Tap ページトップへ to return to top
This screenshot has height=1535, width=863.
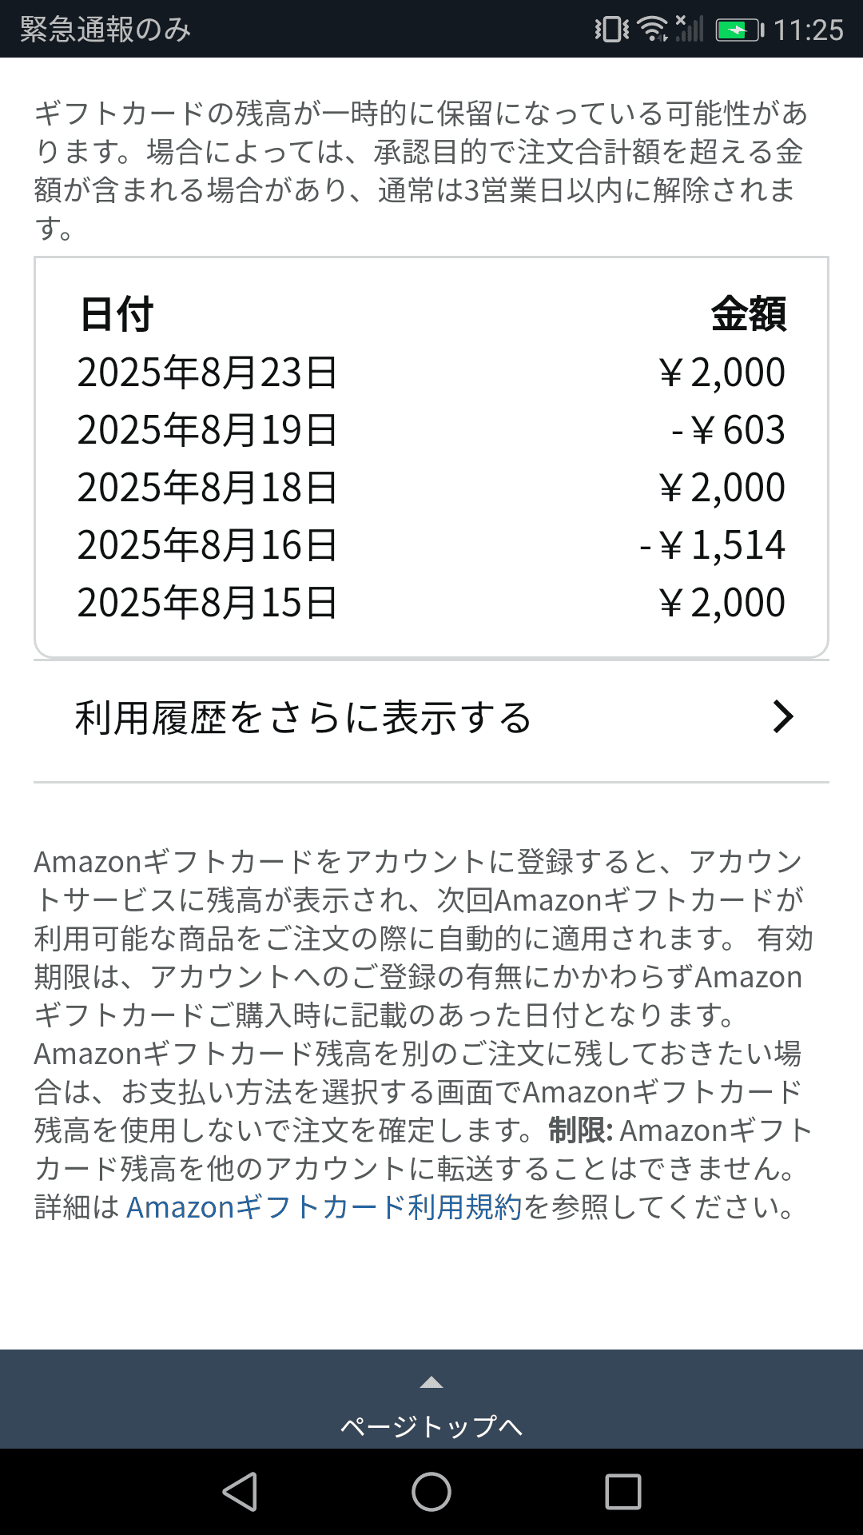(x=431, y=1425)
